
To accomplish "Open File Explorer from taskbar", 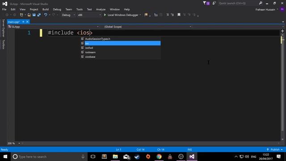I will 115,157.
